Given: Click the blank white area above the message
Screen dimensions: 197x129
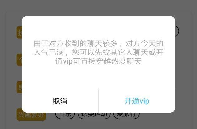Looking at the screenshot, I should pos(98,28).
